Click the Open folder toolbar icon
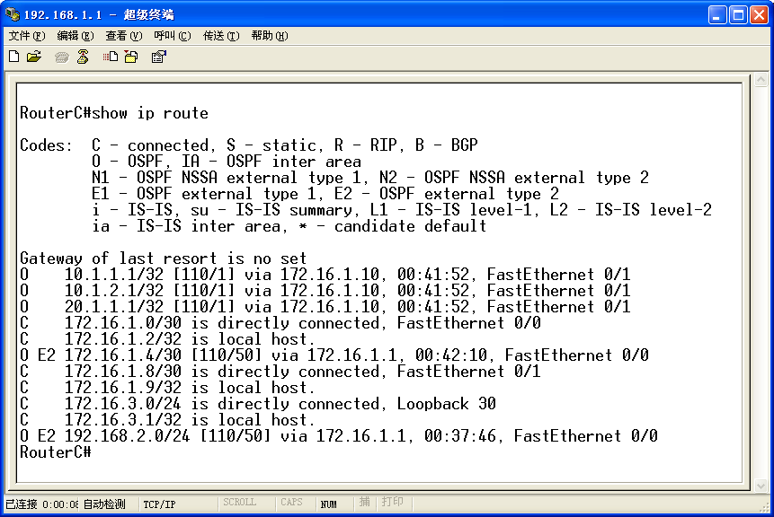Screen dimensions: 774x517 click(x=34, y=57)
